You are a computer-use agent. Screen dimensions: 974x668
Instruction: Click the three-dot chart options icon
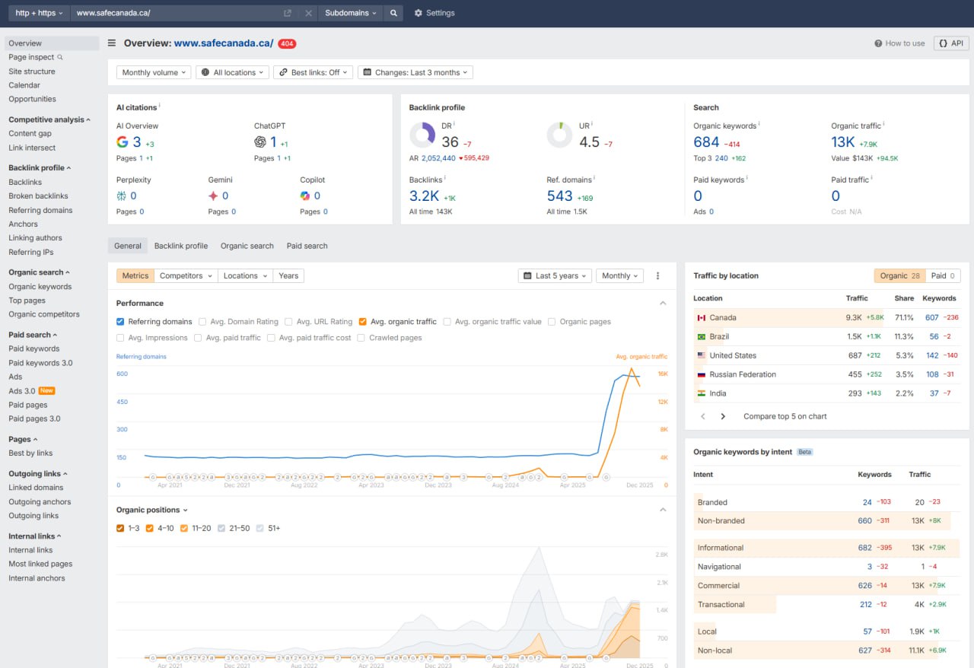tap(658, 276)
